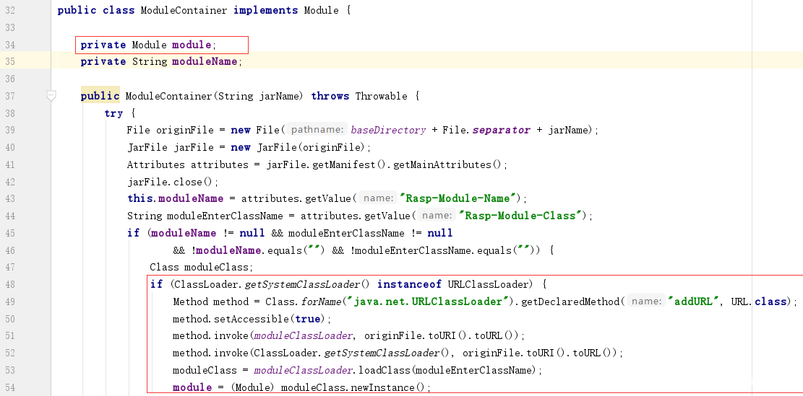Image resolution: width=803 pixels, height=396 pixels.
Task: Click the 'try' keyword on line 38
Action: tap(113, 113)
